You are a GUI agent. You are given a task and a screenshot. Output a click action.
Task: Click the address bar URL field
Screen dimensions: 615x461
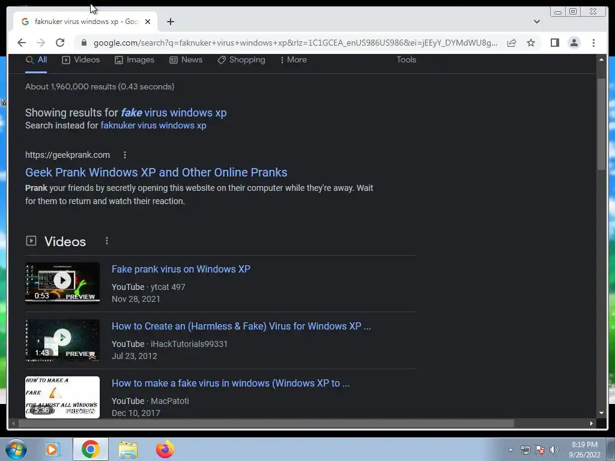coord(295,43)
